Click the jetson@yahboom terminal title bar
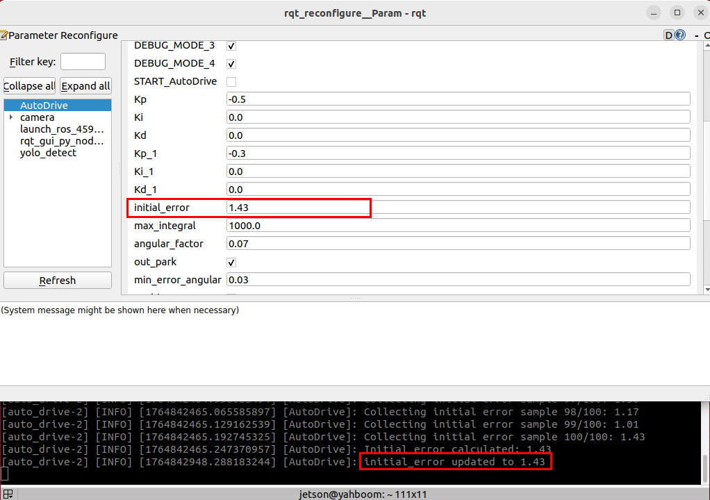 (362, 494)
